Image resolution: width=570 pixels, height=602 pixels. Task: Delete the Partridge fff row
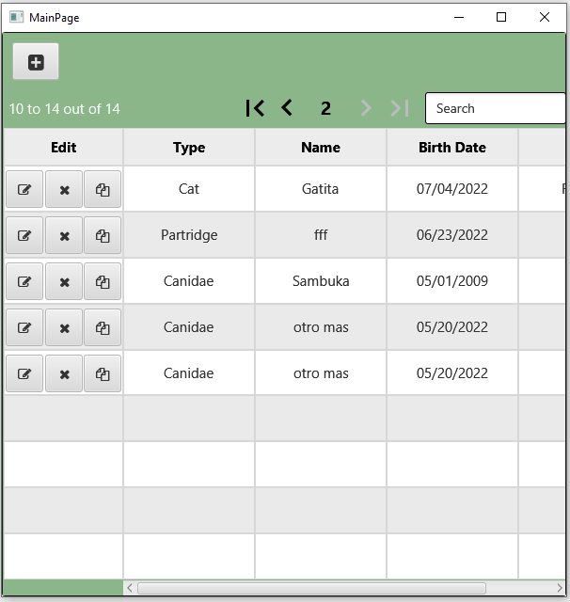64,235
